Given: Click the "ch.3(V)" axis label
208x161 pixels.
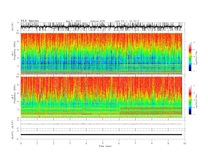Looking at the screenshot, I should tap(13, 124).
